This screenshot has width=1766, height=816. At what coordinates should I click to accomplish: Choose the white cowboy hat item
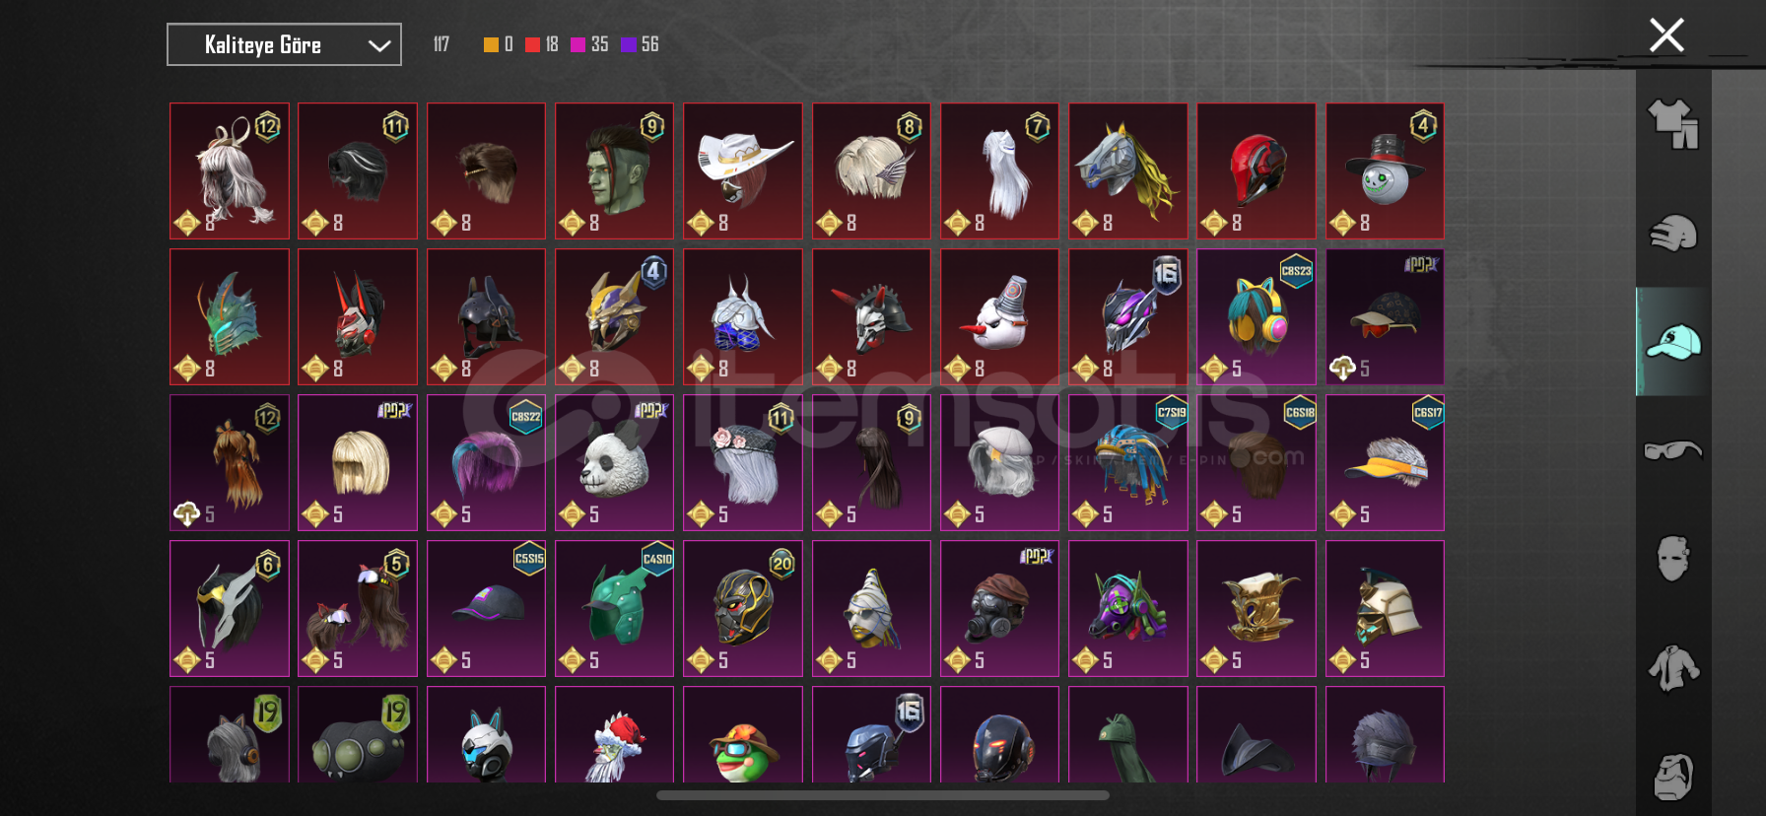click(743, 170)
